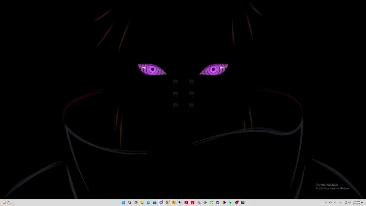Open the Xbox app

211,203
